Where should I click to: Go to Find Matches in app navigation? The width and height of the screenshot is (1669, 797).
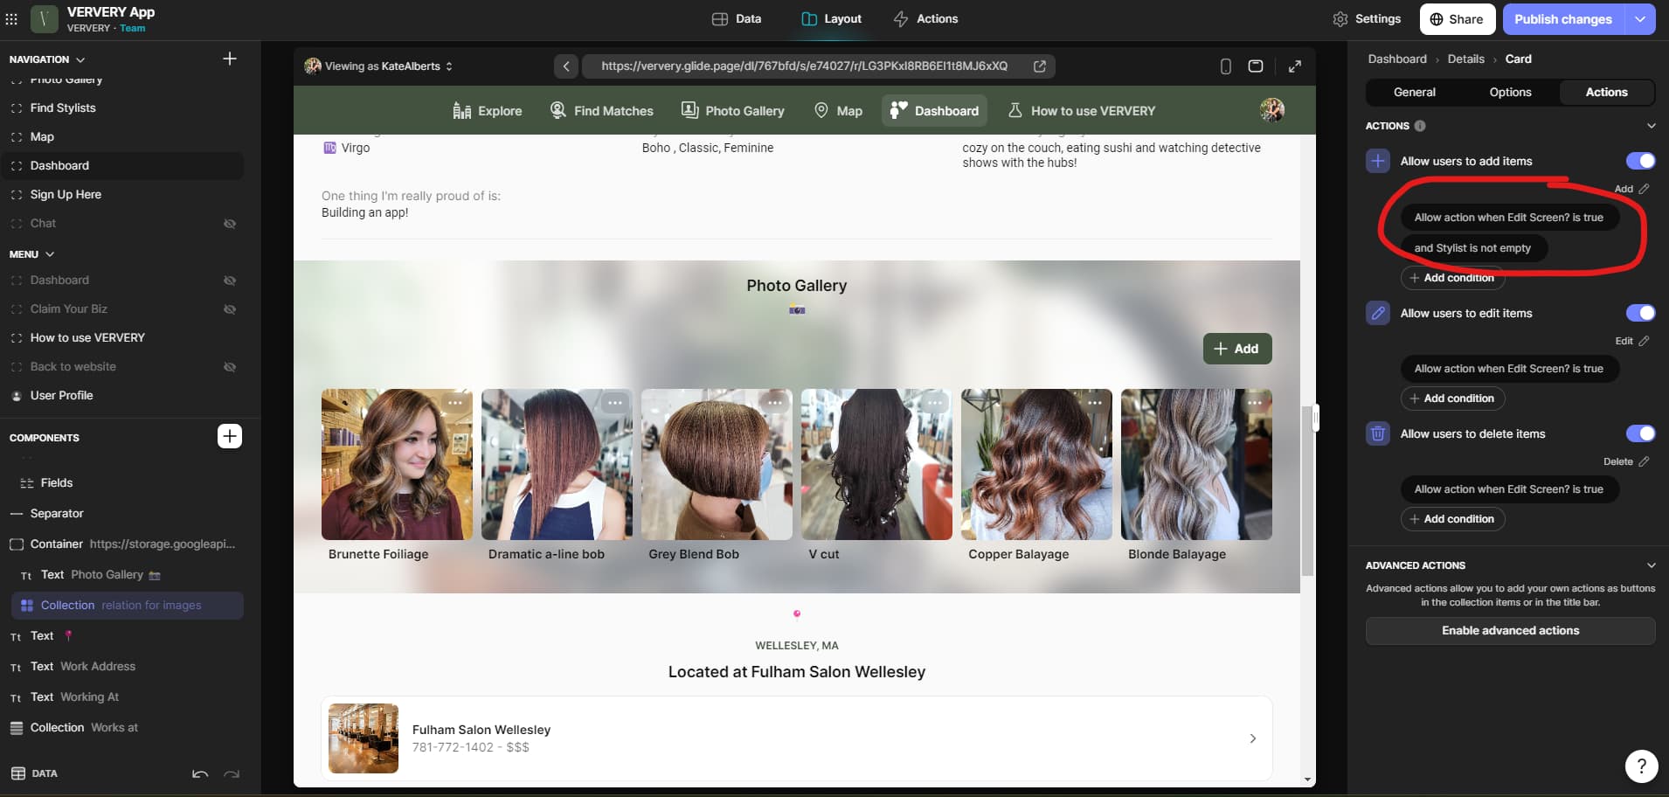(602, 111)
